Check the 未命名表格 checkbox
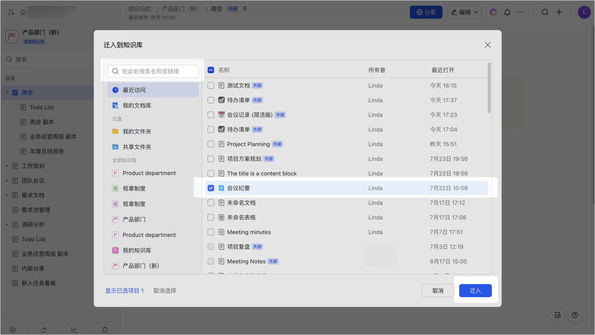Screen dimensions: 595x335 pos(211,218)
